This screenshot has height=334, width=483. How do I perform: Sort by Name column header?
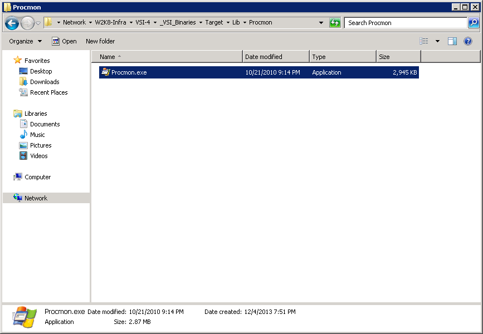[167, 57]
